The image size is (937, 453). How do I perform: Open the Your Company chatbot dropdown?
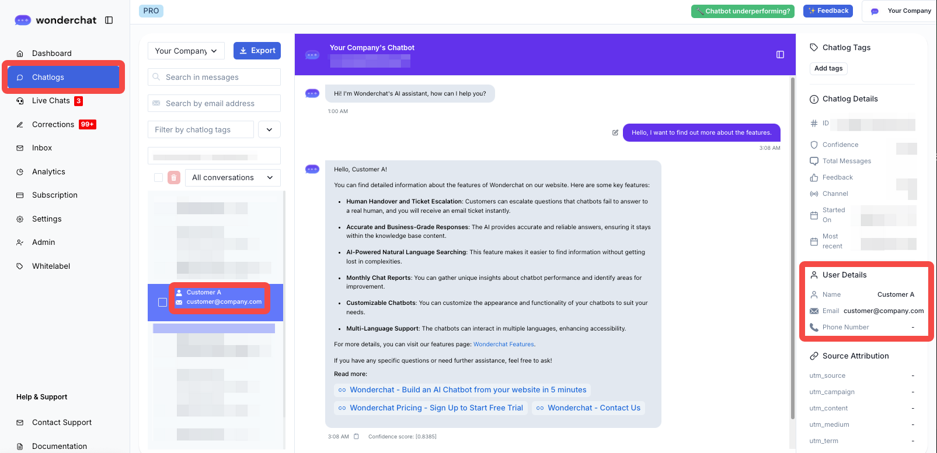click(186, 51)
